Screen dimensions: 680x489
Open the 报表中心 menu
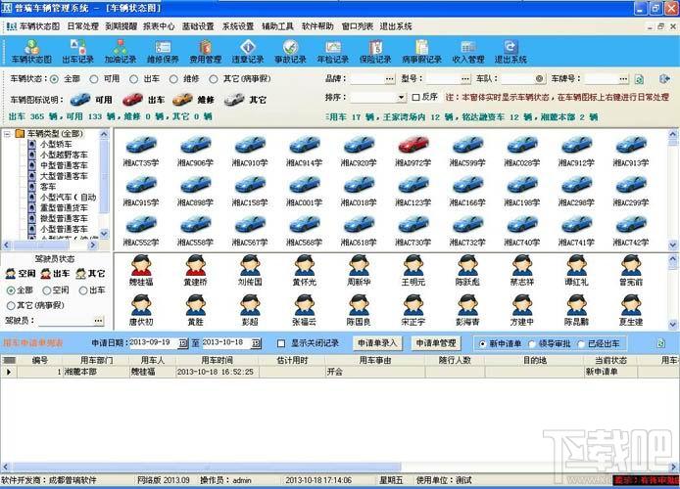coord(159,26)
